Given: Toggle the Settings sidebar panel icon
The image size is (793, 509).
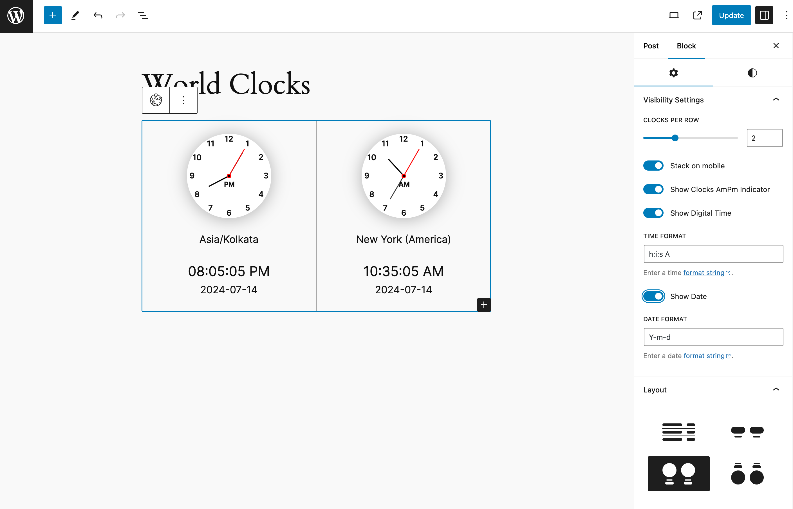Looking at the screenshot, I should click(x=764, y=15).
